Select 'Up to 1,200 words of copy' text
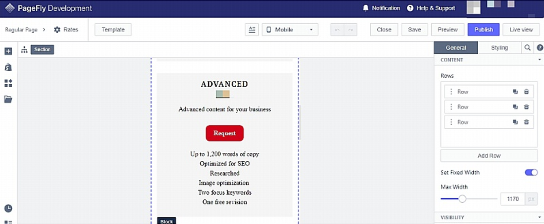 point(225,154)
